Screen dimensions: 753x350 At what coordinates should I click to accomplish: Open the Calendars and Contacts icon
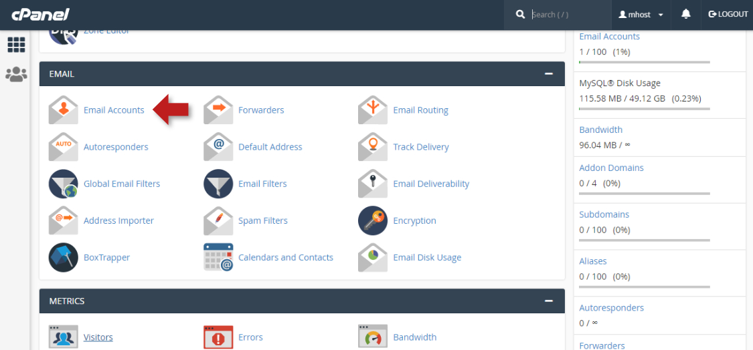point(218,257)
